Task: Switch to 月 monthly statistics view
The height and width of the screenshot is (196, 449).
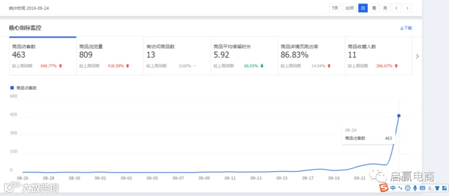Action: (385, 8)
